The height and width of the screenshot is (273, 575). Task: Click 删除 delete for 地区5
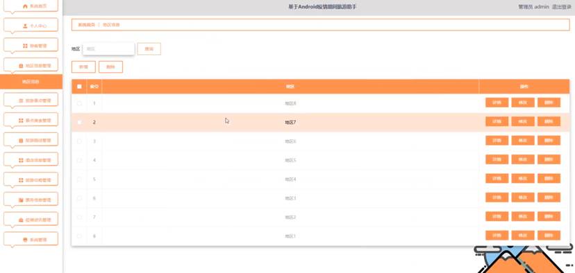(x=549, y=159)
